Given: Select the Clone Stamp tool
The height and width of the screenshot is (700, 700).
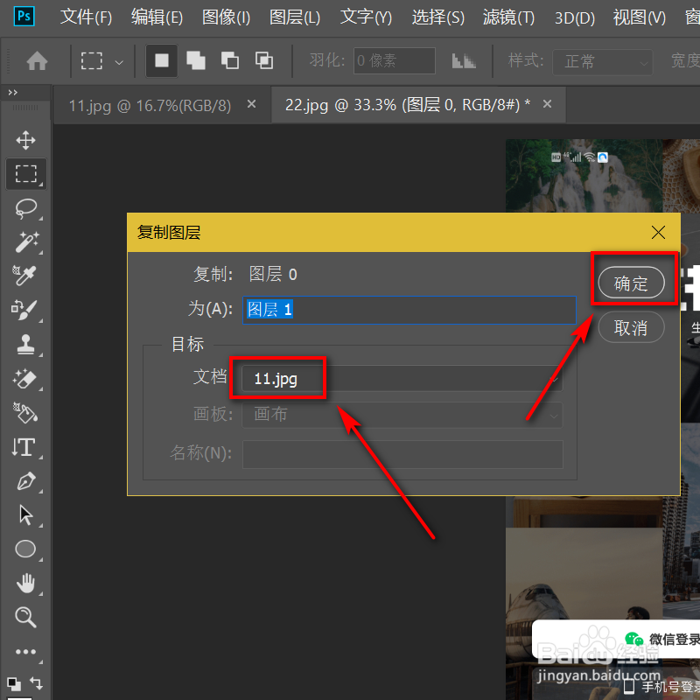Looking at the screenshot, I should (x=25, y=344).
